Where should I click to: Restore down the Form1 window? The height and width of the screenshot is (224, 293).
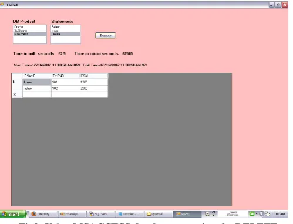[278, 5]
